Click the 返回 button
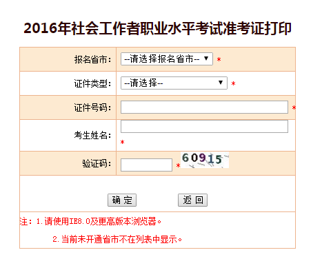 [192, 200]
